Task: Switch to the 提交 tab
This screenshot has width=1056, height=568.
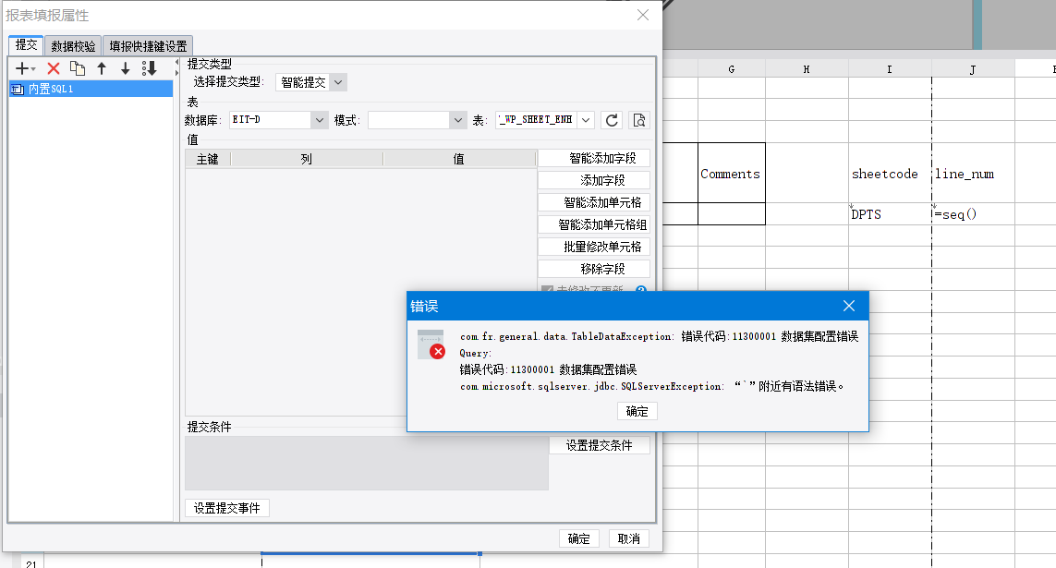Action: coord(26,45)
